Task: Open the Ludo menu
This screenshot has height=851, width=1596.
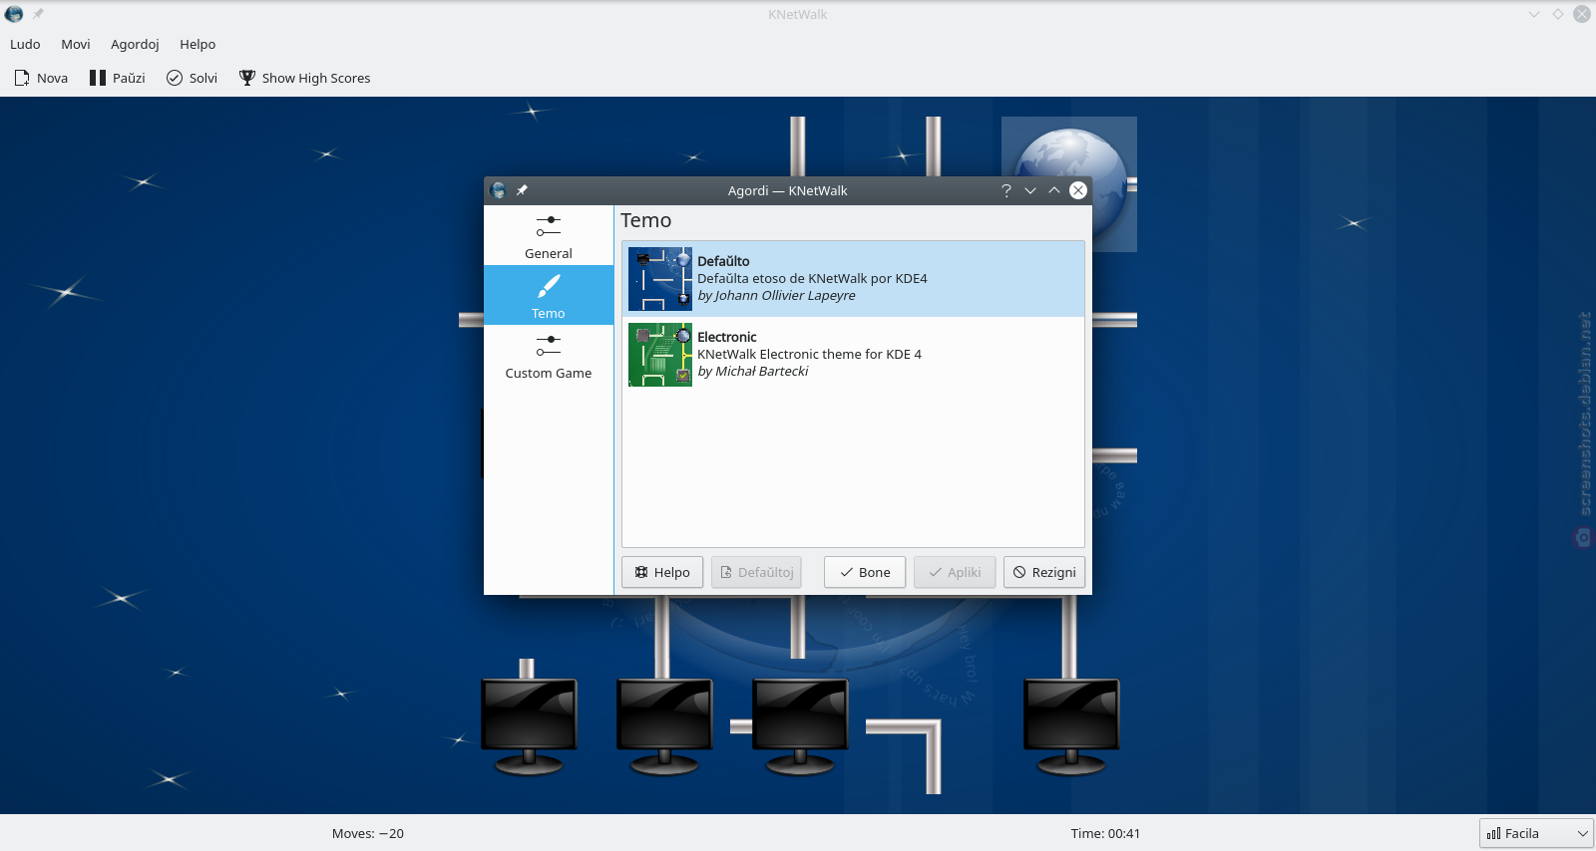Action: coord(25,44)
